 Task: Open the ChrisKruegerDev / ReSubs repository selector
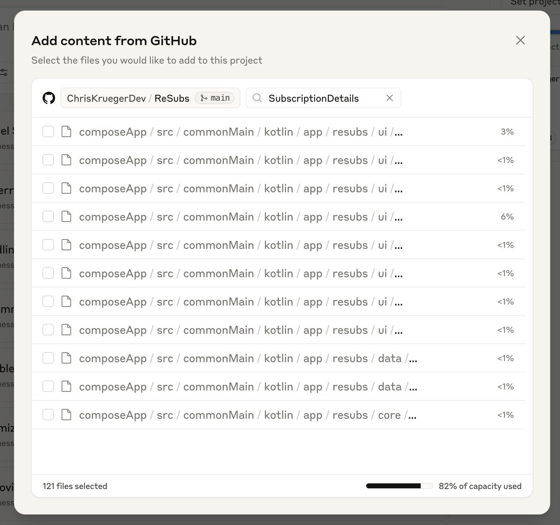pyautogui.click(x=150, y=98)
